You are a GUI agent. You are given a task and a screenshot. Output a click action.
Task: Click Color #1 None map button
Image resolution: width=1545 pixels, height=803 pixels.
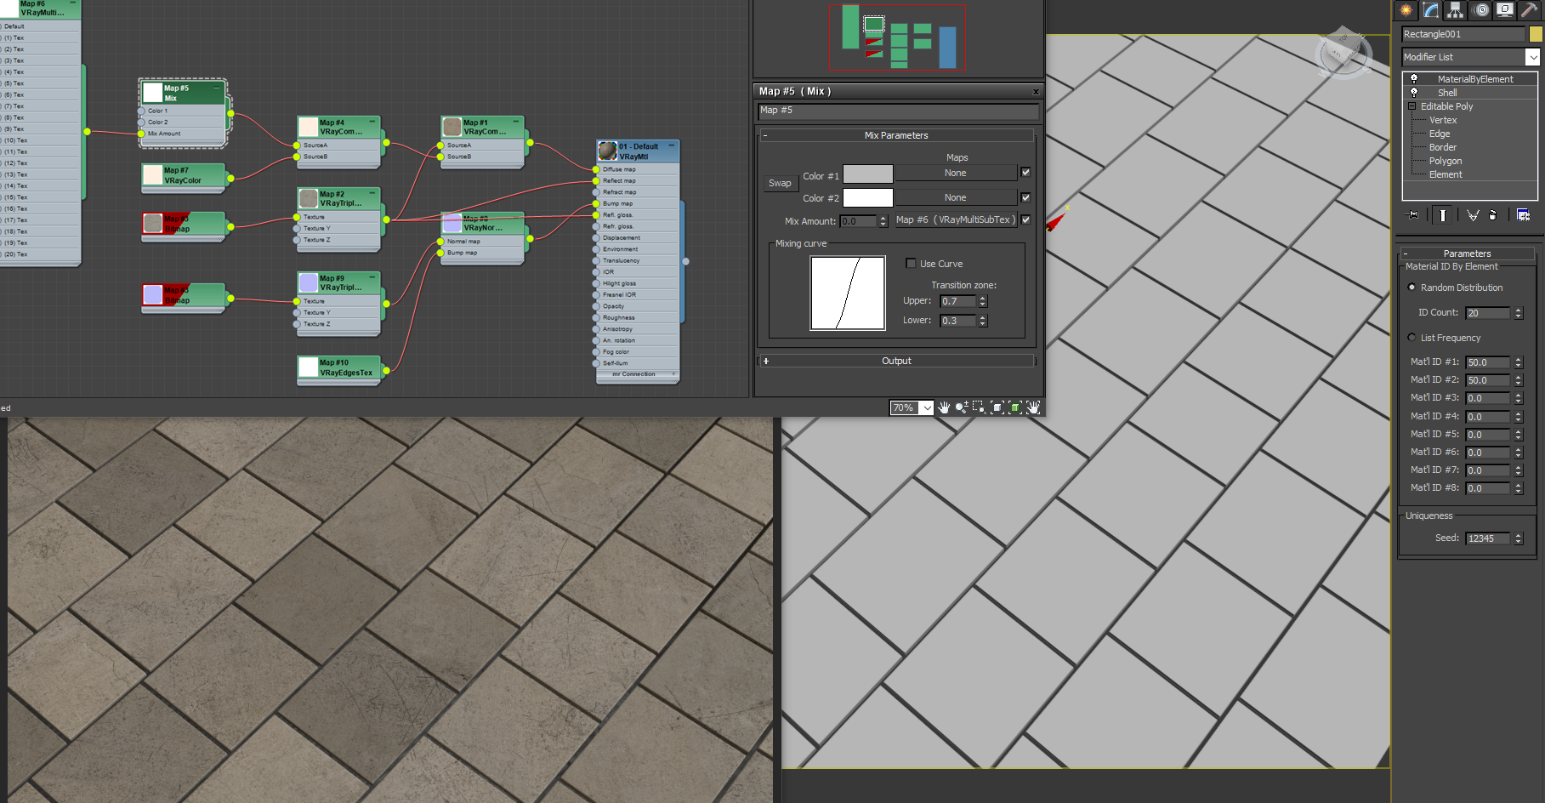(956, 173)
